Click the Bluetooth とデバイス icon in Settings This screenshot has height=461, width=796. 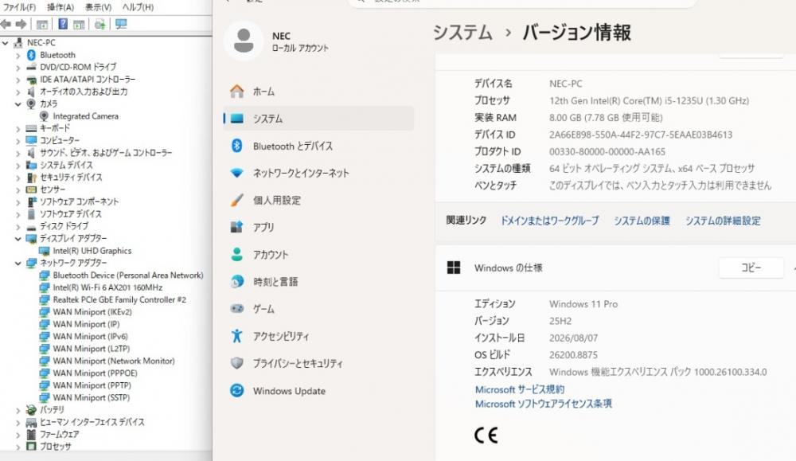pos(236,146)
